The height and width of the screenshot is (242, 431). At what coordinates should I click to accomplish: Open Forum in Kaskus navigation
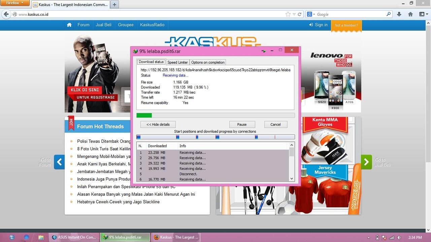(83, 25)
